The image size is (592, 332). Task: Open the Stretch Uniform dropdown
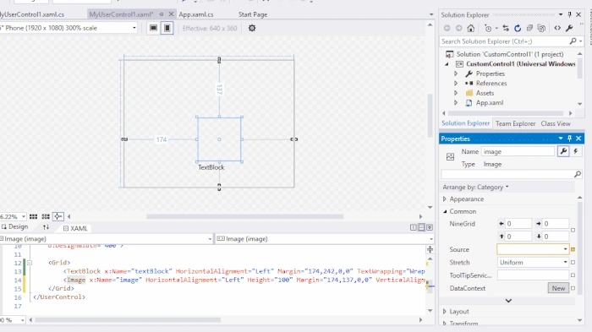tap(565, 262)
